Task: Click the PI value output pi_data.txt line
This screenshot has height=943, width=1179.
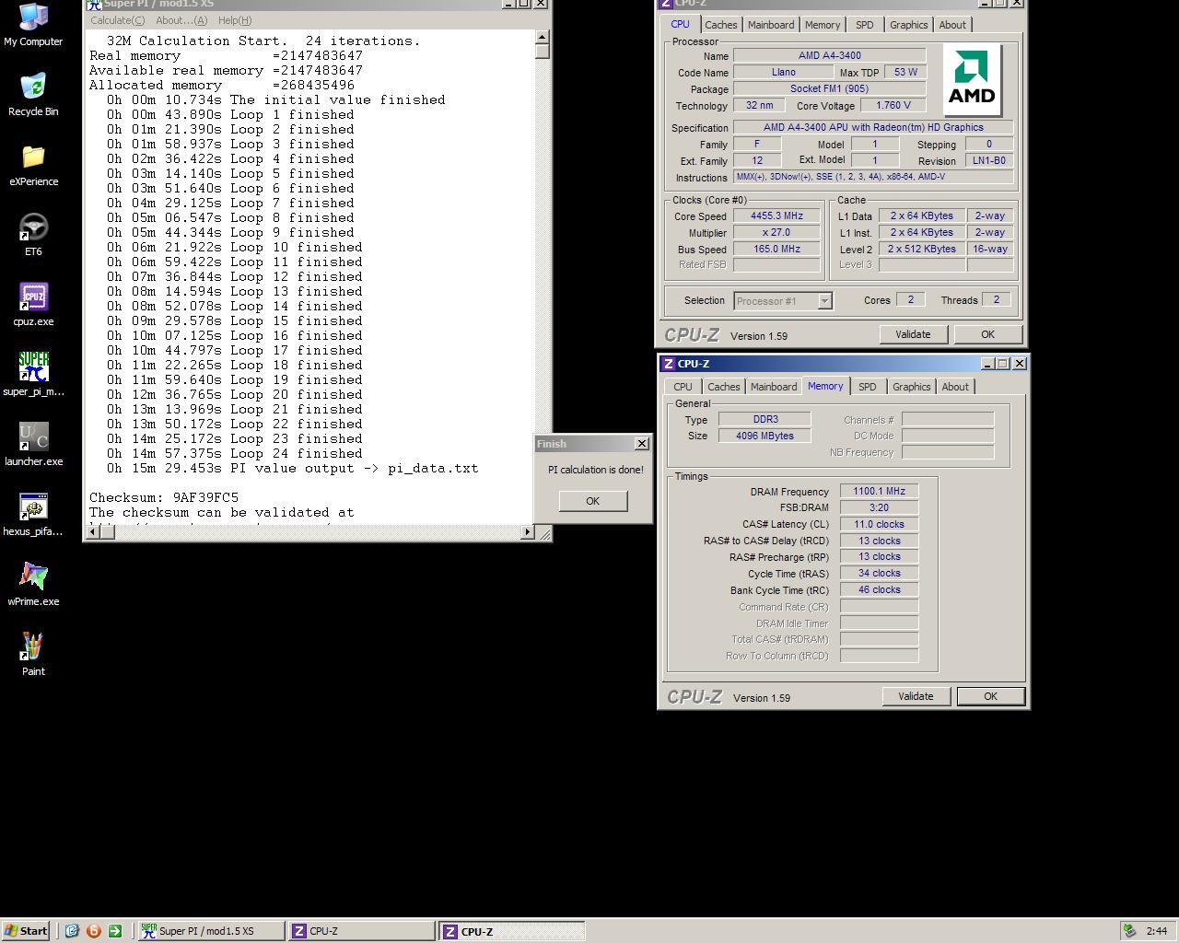Action: point(293,468)
